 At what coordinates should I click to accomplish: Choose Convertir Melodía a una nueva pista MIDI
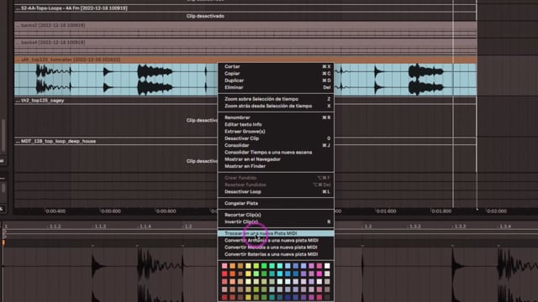coord(276,247)
